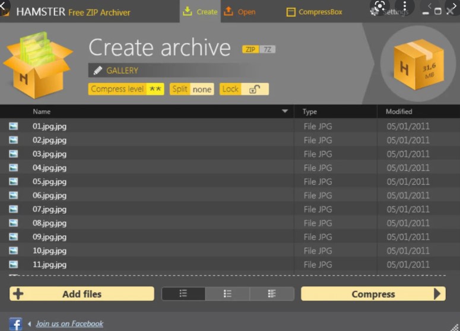The height and width of the screenshot is (331, 460).
Task: Click the image icon of 06.jpg.jpg
Action: point(13,195)
